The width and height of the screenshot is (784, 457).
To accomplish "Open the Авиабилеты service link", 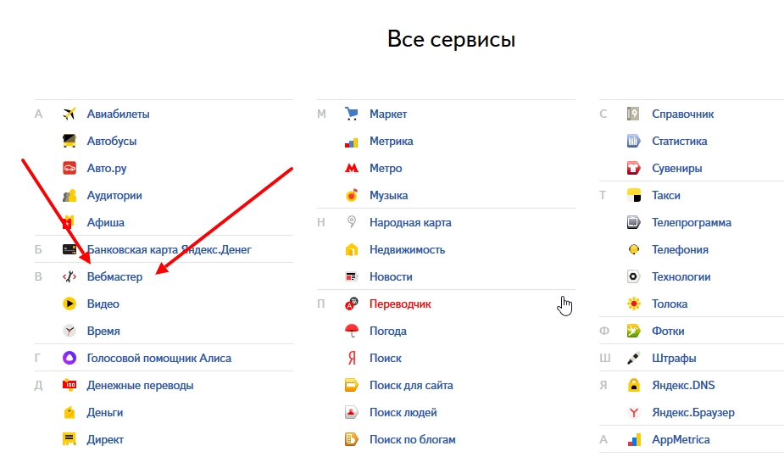I will (118, 114).
